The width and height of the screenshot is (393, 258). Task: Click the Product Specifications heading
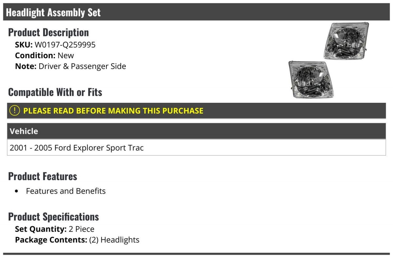(x=53, y=217)
